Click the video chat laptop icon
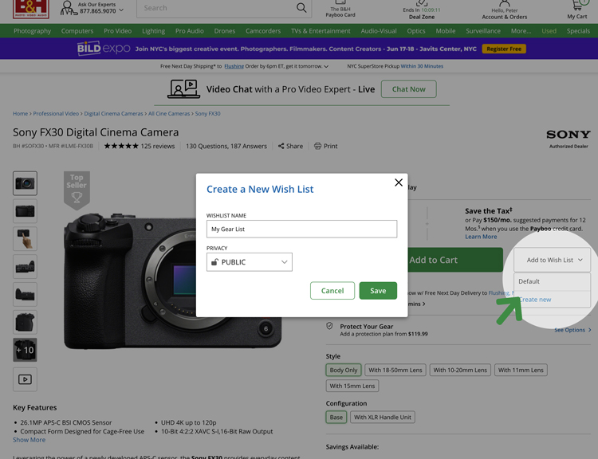Screen dimensions: 598x459 (x=183, y=88)
